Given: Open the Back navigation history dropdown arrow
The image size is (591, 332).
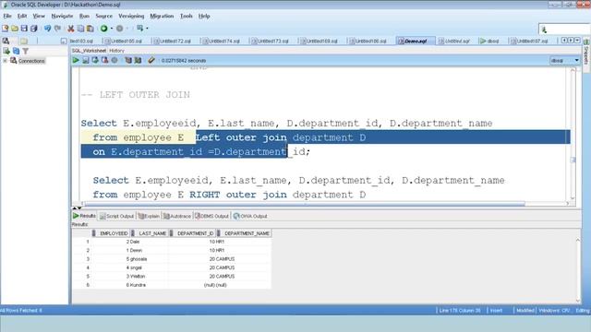Looking at the screenshot, I should [x=112, y=29].
